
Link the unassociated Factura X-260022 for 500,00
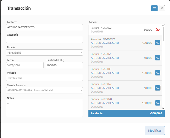click(158, 88)
